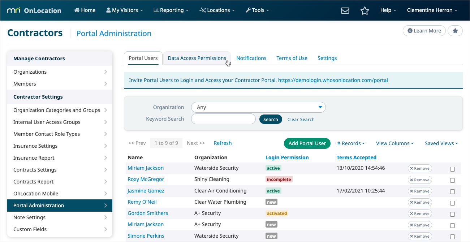Click the Learn More button
This screenshot has width=470, height=242.
(x=424, y=31)
